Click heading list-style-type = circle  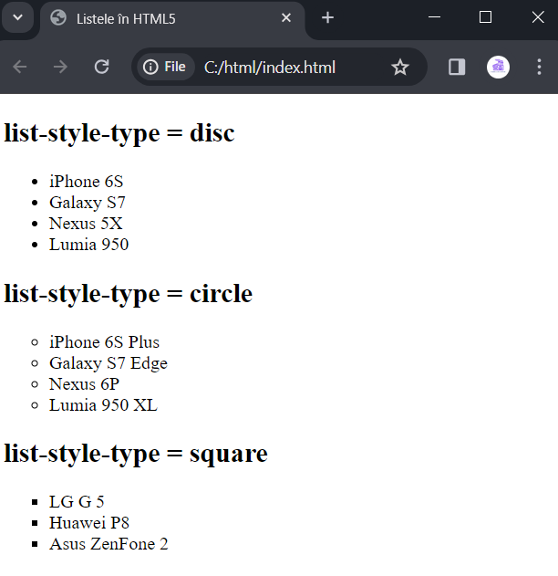coord(128,294)
